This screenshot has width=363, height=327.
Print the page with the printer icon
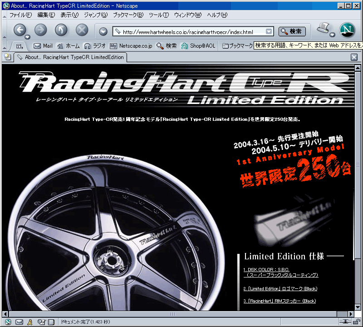click(x=323, y=28)
